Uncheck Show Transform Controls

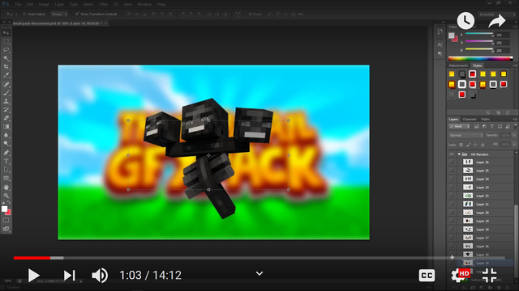[x=77, y=14]
